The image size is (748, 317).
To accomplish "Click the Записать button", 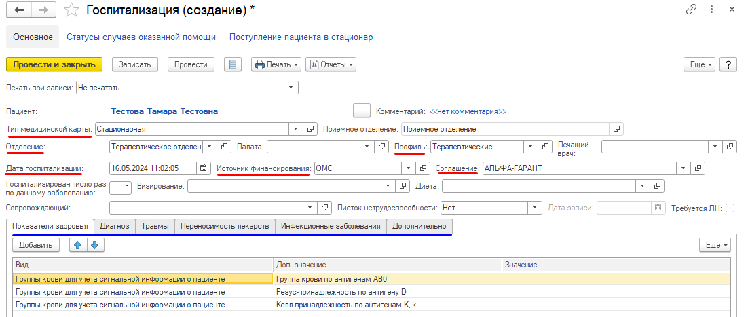I will pos(135,64).
